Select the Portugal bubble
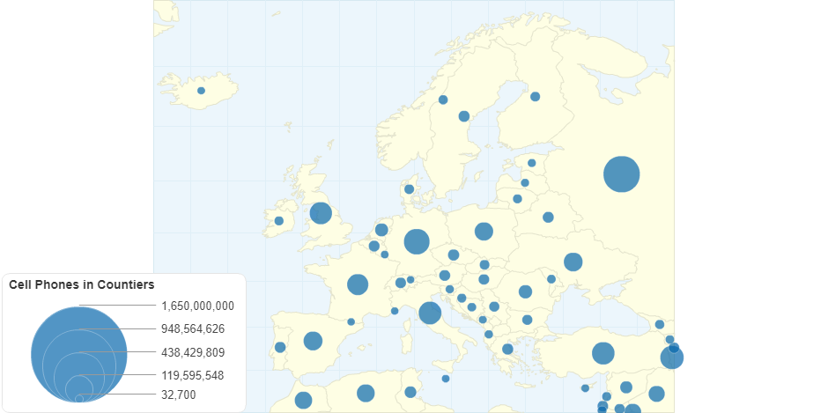The width and height of the screenshot is (828, 413). coord(280,347)
